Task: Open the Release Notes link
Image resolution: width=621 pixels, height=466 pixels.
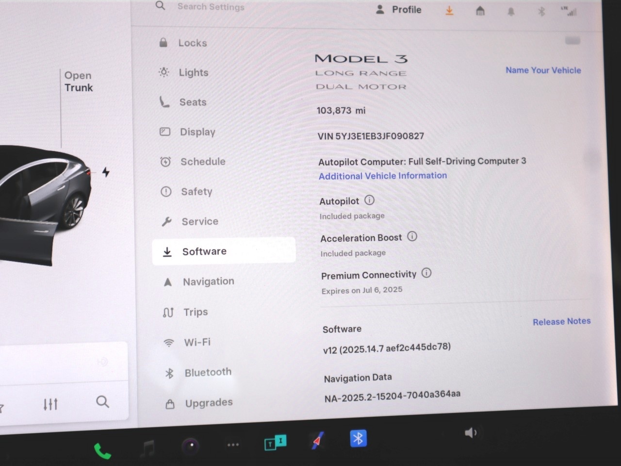Action: click(562, 321)
